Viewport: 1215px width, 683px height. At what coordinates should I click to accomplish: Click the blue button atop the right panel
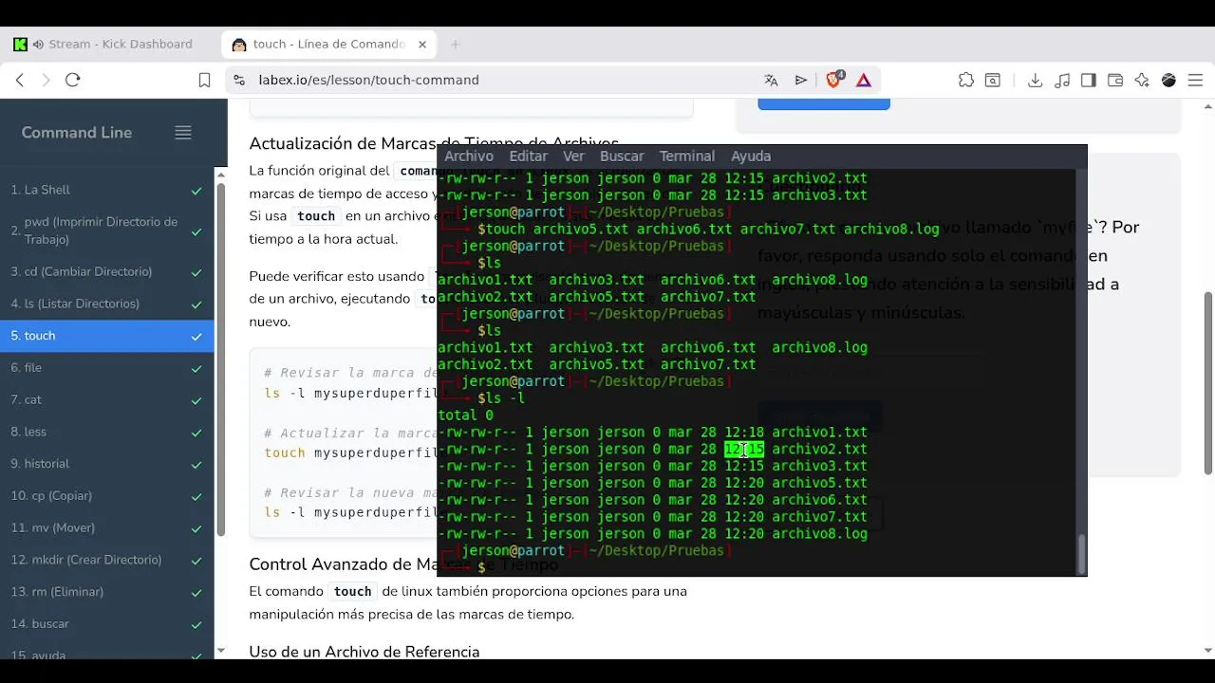pos(824,103)
